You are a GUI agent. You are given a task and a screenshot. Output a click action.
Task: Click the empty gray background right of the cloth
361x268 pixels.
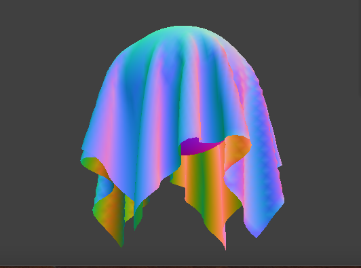tap(322, 134)
